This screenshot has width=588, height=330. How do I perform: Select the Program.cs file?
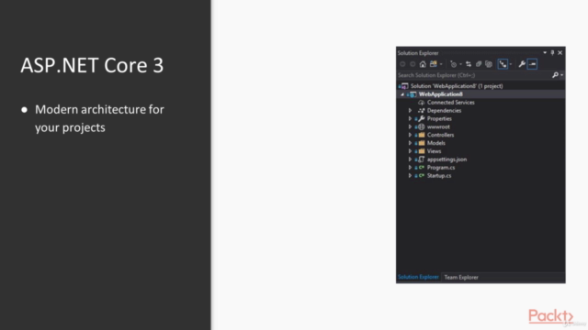(441, 167)
